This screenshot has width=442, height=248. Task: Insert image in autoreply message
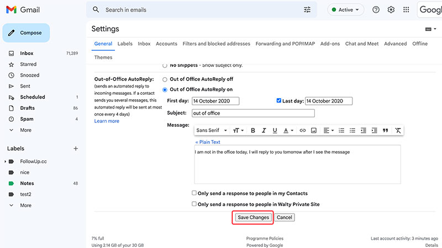[314, 131]
